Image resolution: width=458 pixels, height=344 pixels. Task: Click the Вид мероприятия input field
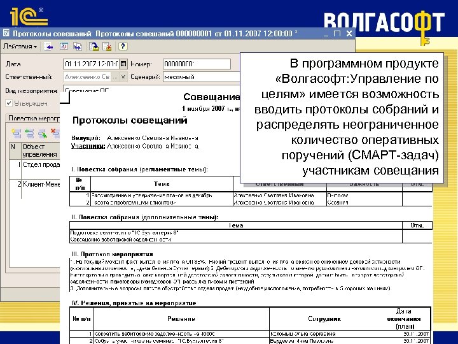point(151,90)
